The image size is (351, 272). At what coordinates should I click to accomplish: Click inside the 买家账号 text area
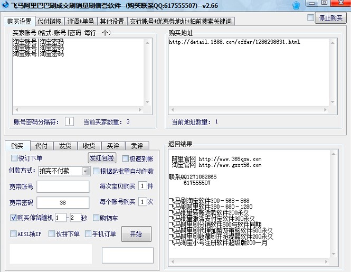click(78, 72)
